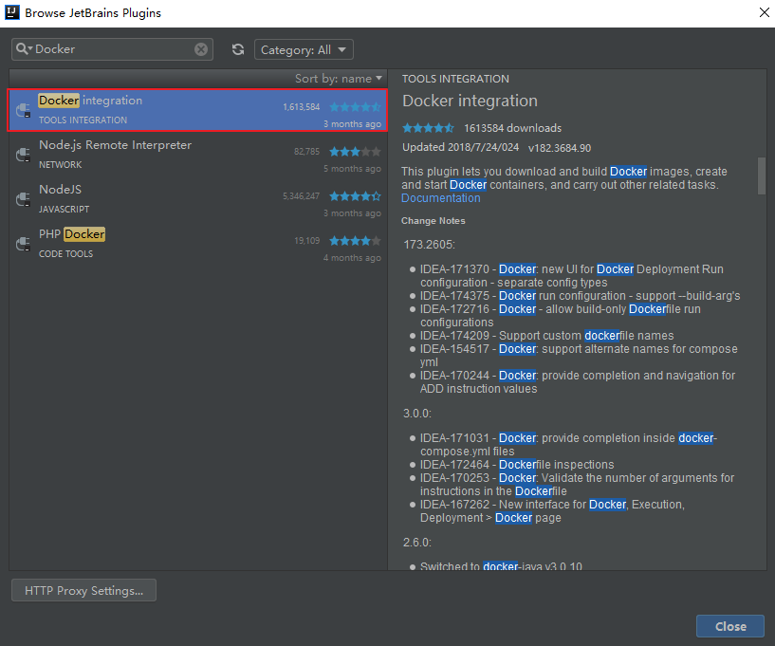Click the 19,109 download count
The height and width of the screenshot is (646, 775).
(x=307, y=241)
